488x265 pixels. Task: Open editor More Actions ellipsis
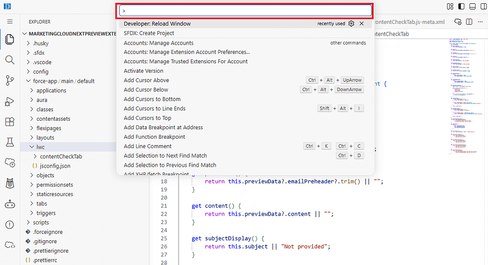click(x=480, y=22)
